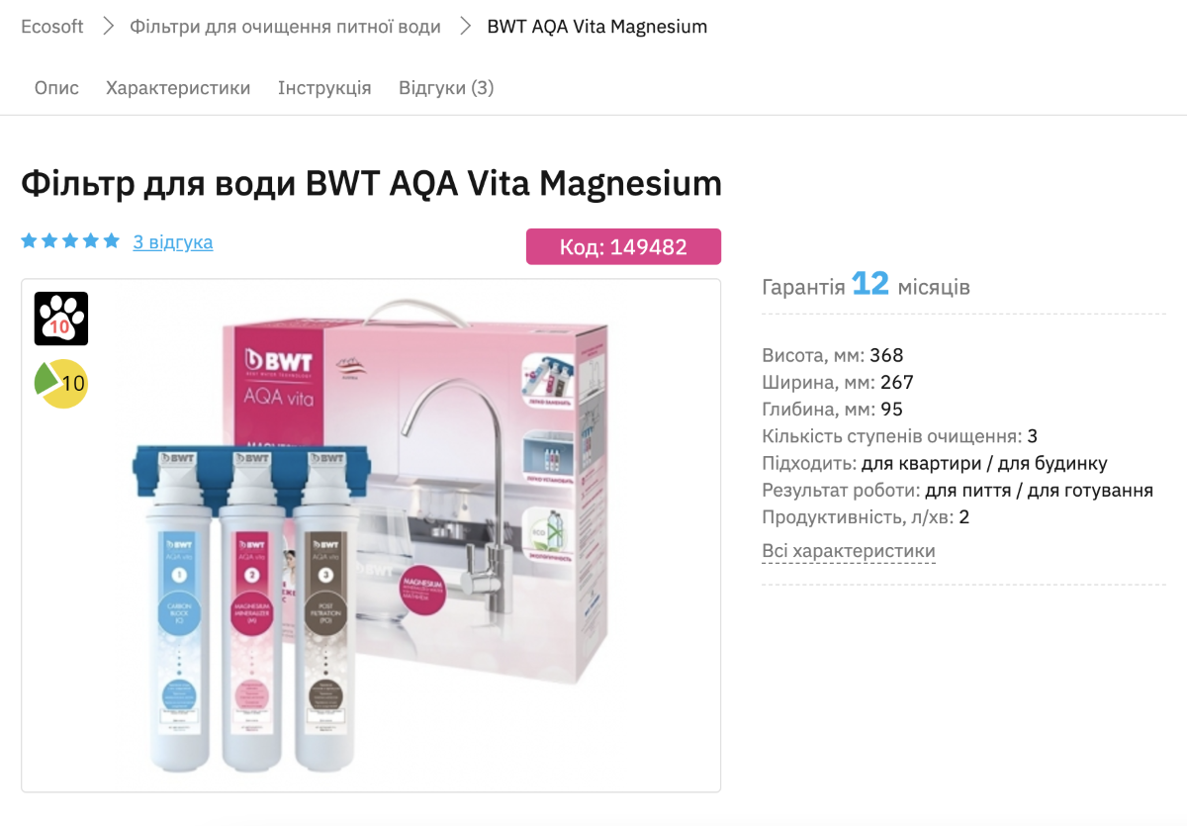Open the Відгуки (3) tab
Screen dimensions: 1187x826
click(446, 88)
